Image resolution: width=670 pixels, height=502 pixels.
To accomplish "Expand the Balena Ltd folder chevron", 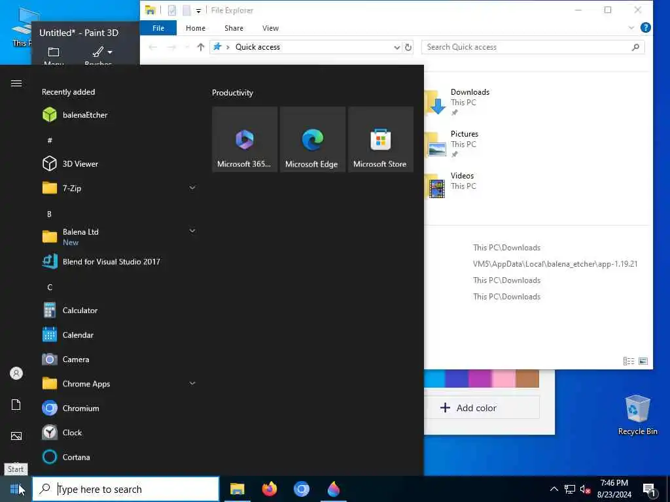I will [x=192, y=231].
